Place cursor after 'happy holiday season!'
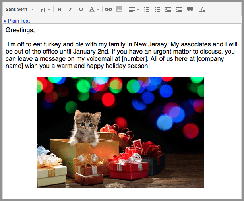The width and height of the screenshot is (244, 201). pyautogui.click(x=150, y=66)
